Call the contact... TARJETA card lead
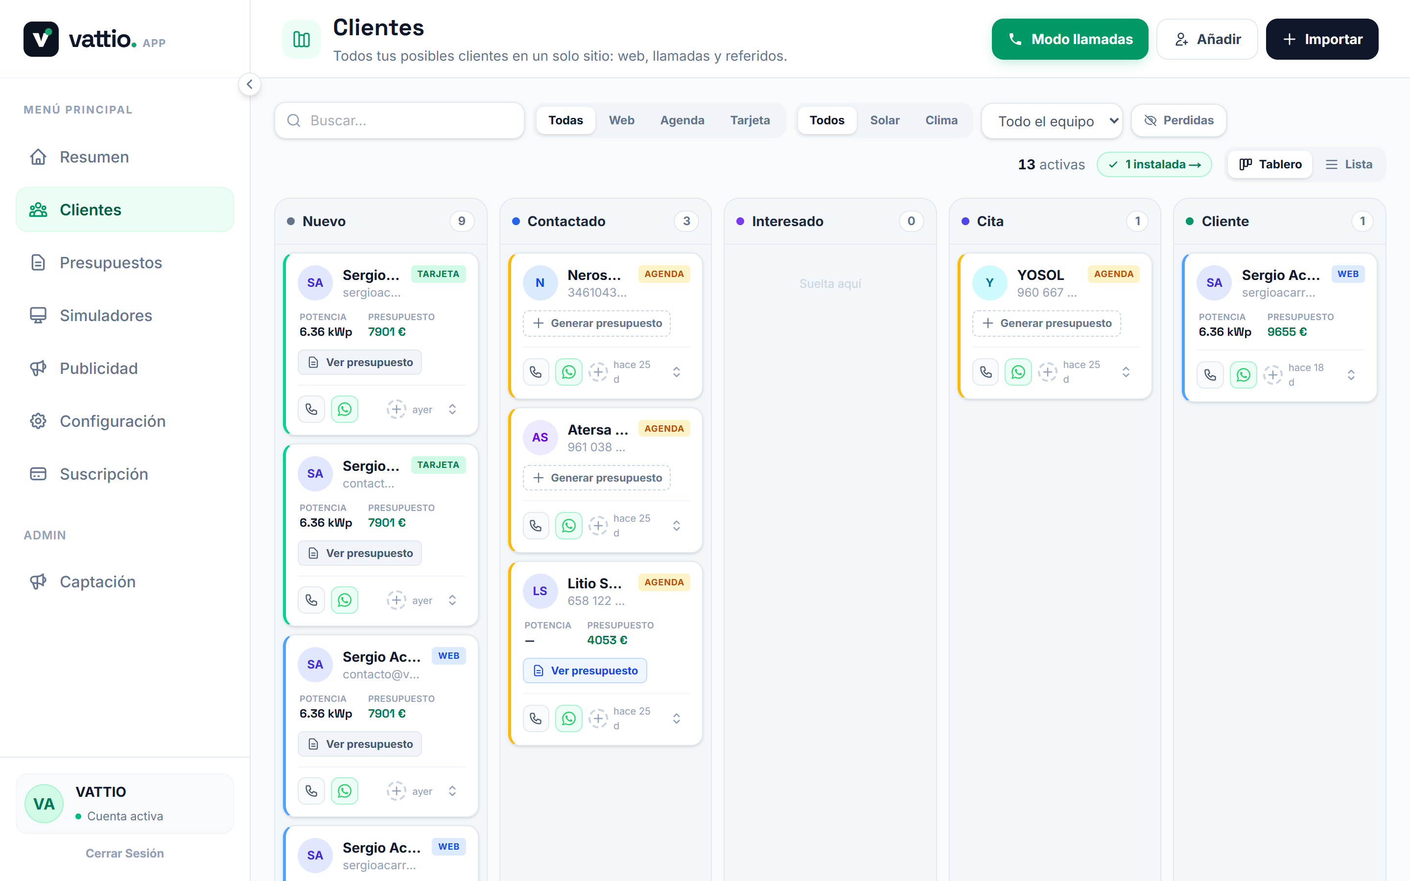Image resolution: width=1410 pixels, height=881 pixels. coord(311,600)
